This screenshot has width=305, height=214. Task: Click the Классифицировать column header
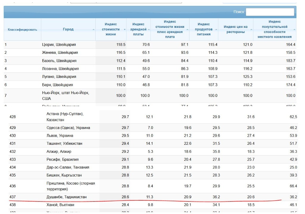22,29
